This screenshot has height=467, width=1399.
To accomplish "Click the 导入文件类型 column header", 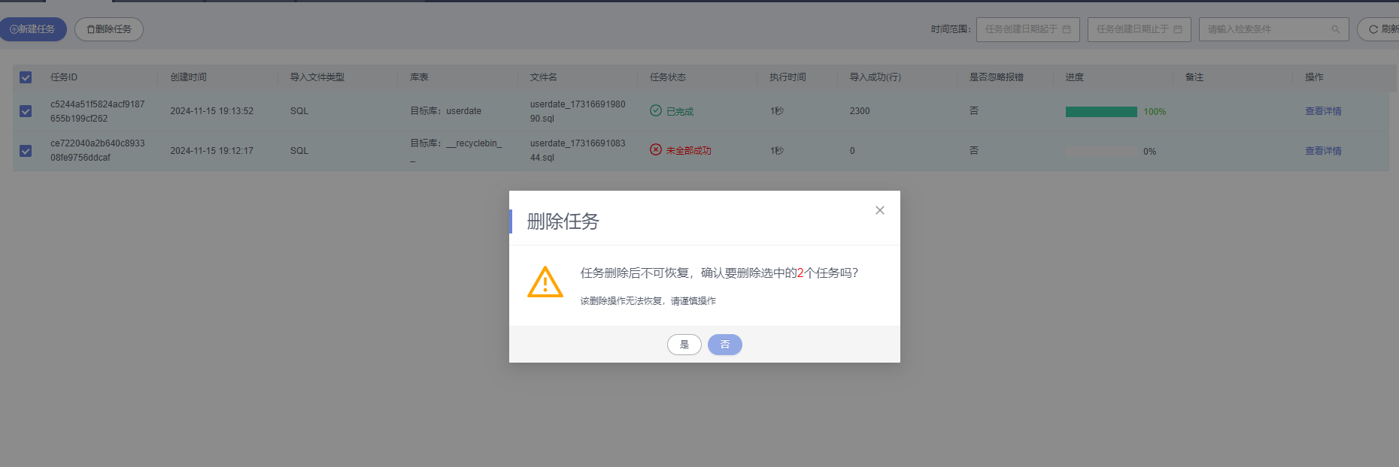I will coord(317,77).
